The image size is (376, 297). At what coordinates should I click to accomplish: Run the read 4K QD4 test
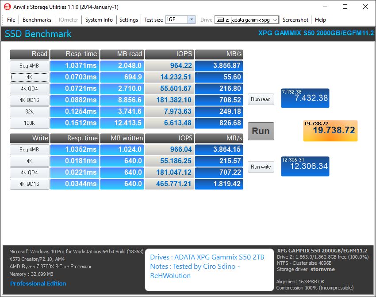(x=30, y=89)
